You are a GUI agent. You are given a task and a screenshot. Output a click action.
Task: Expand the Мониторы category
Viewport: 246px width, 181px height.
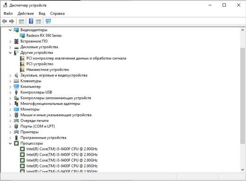(x=10, y=110)
